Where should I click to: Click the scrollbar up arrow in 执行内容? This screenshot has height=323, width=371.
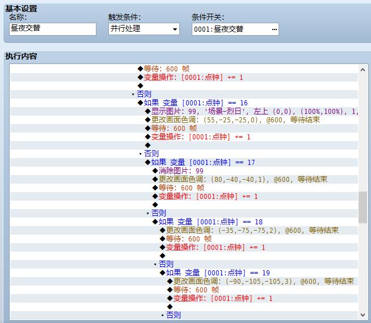(362, 70)
